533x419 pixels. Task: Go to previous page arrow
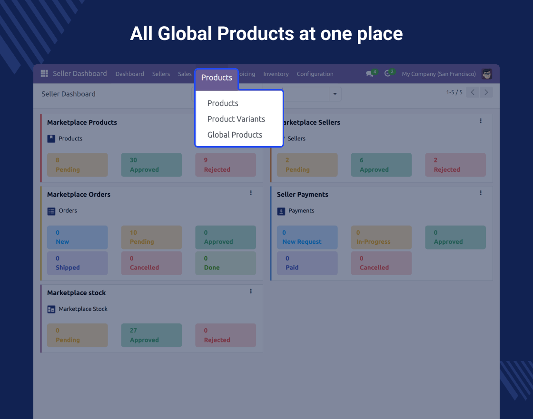coord(473,92)
